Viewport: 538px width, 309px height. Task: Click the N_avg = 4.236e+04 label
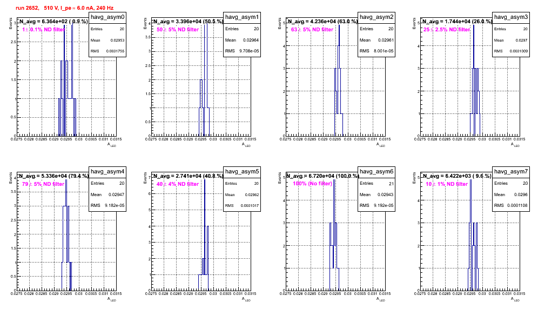pyautogui.click(x=322, y=22)
